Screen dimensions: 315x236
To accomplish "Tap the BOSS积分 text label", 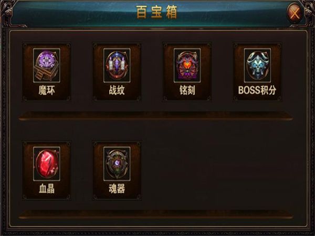I will tap(257, 90).
